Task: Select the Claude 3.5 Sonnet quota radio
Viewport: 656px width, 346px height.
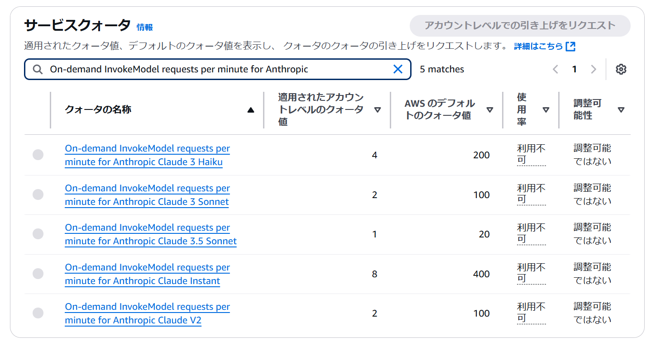Action: 38,234
